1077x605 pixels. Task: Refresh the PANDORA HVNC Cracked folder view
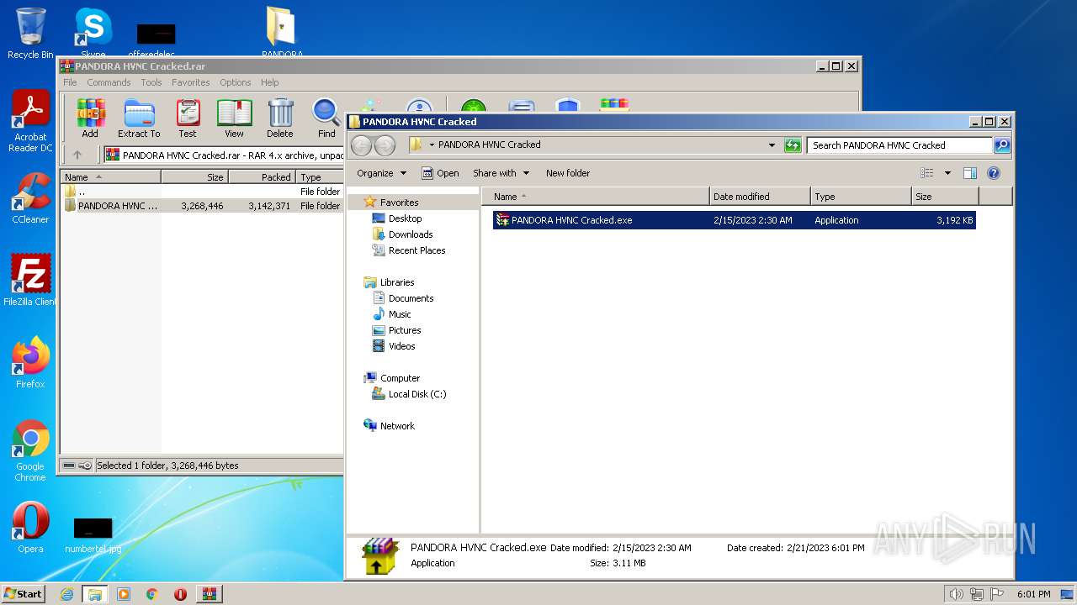coord(793,145)
